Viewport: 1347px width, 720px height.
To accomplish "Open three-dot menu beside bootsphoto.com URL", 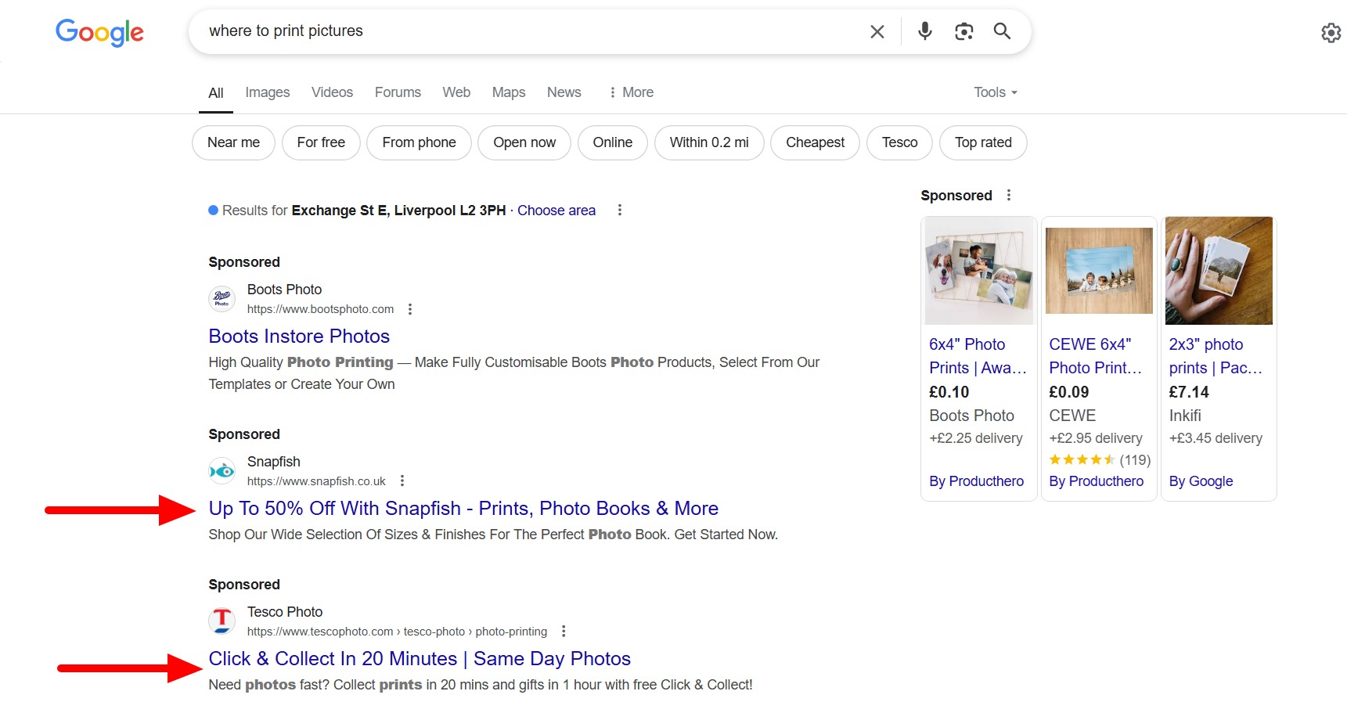I will pyautogui.click(x=410, y=309).
